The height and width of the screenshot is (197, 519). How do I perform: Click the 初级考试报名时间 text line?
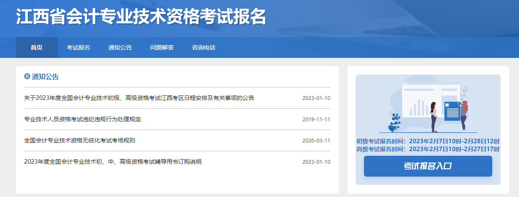(x=427, y=141)
